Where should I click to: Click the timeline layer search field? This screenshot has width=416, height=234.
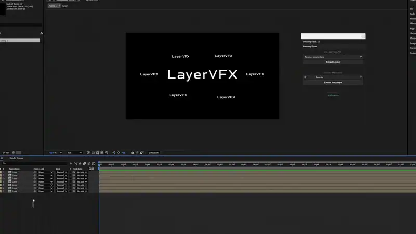34,163
